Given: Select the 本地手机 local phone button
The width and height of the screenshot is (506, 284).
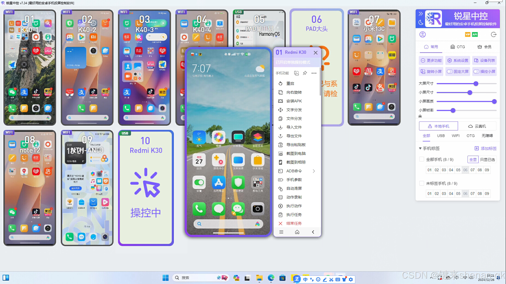Looking at the screenshot, I should pyautogui.click(x=438, y=126).
